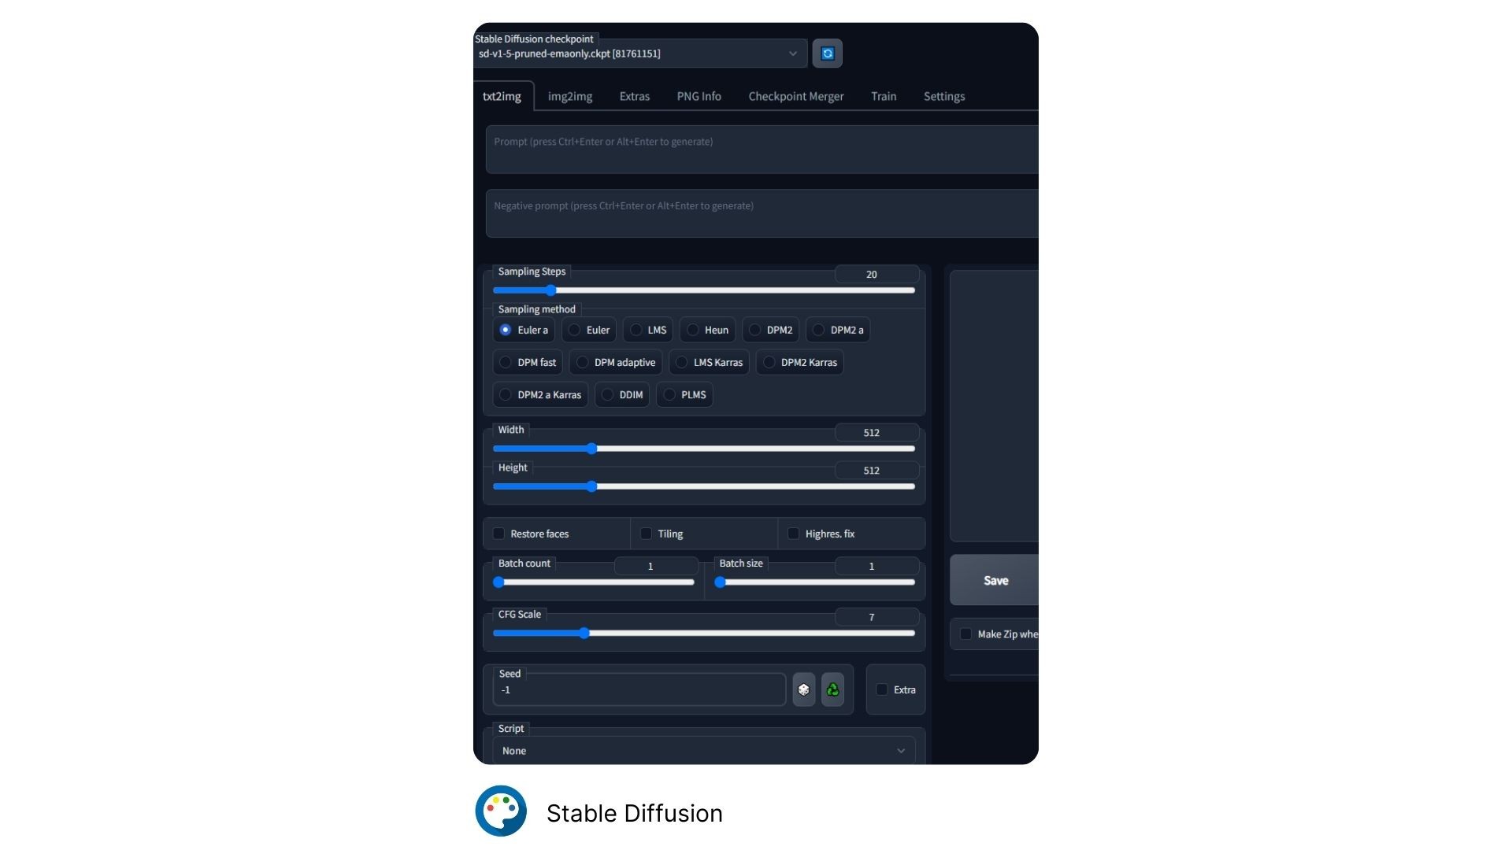The height and width of the screenshot is (850, 1512).
Task: Toggle the Tiling checkbox
Action: pos(647,534)
